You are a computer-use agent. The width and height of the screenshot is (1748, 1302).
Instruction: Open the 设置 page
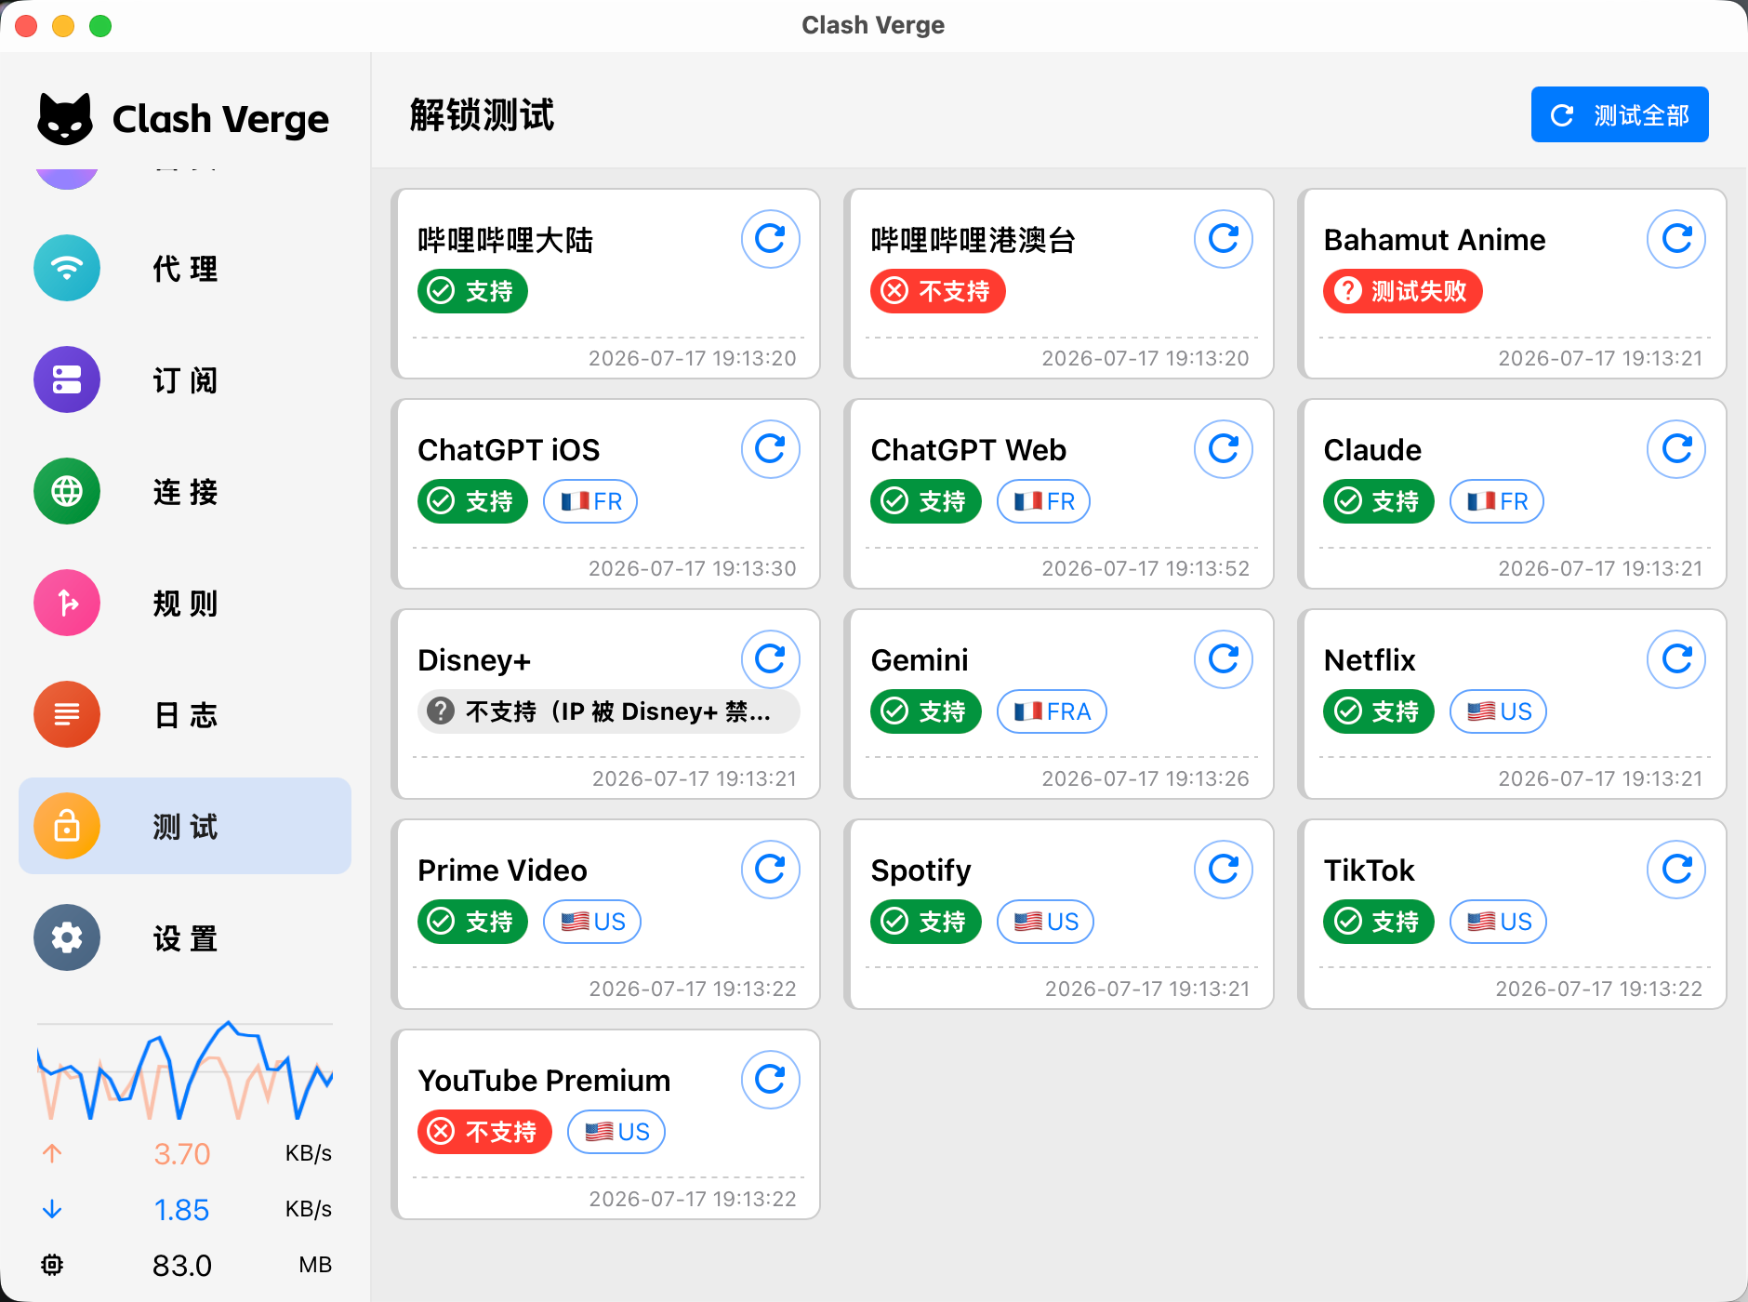[x=185, y=938]
